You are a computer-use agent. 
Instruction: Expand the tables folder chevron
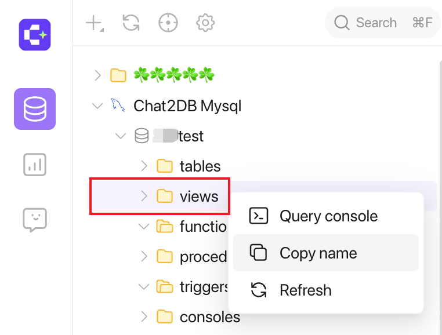[x=144, y=166]
